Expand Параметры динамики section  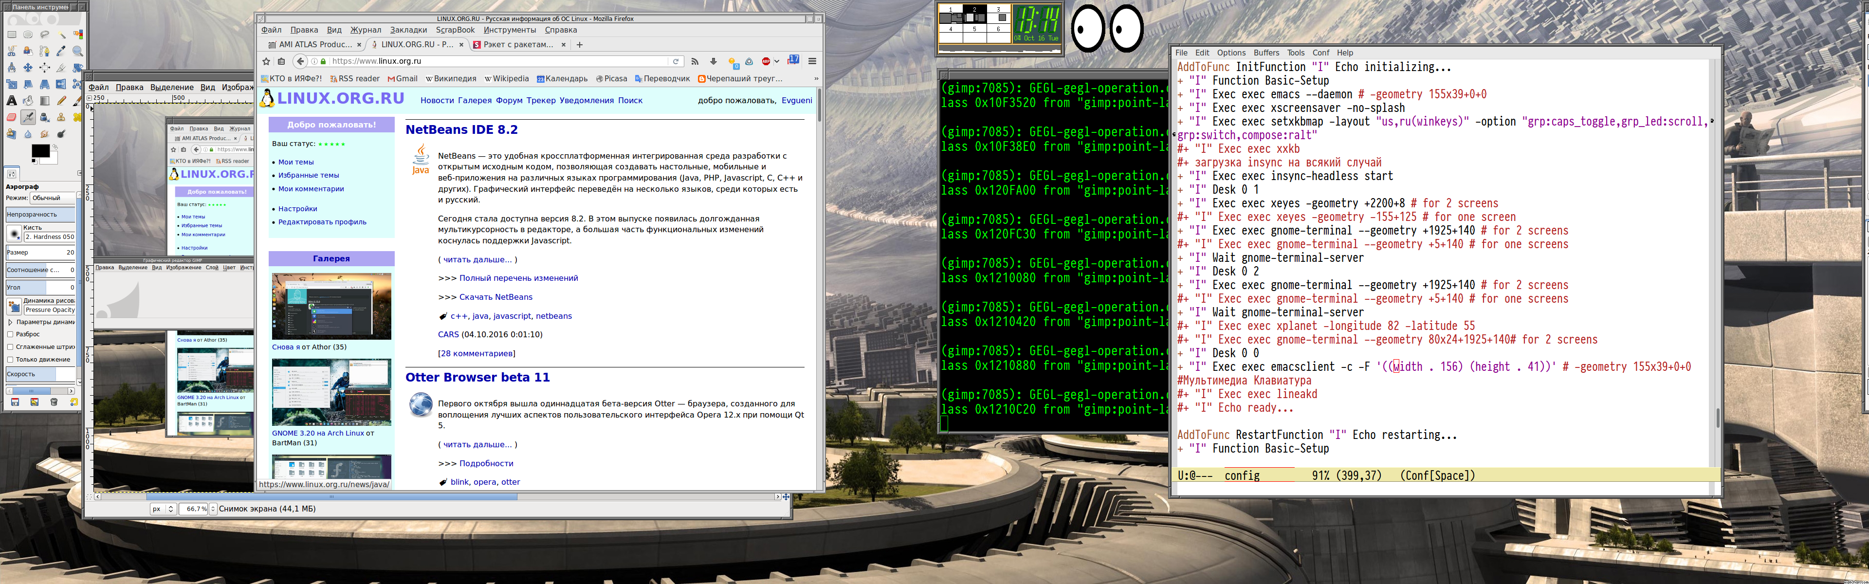click(x=10, y=322)
